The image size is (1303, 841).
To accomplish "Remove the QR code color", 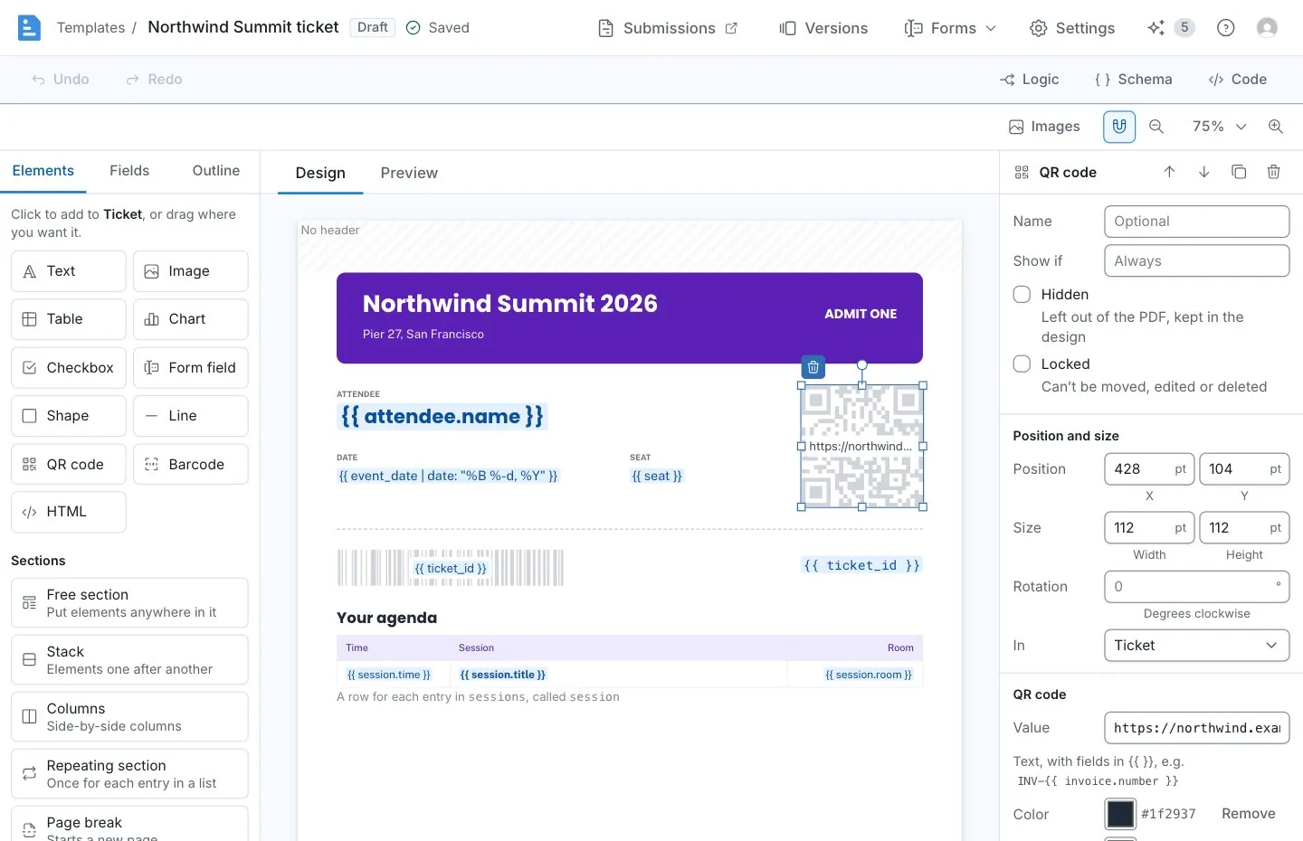I will pyautogui.click(x=1248, y=814).
